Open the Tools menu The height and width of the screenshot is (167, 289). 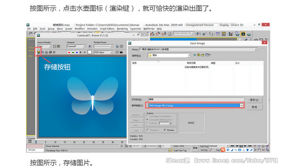42,29
